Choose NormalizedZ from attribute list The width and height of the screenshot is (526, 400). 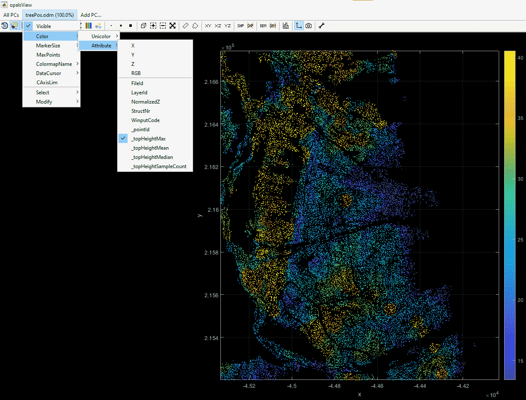[146, 102]
